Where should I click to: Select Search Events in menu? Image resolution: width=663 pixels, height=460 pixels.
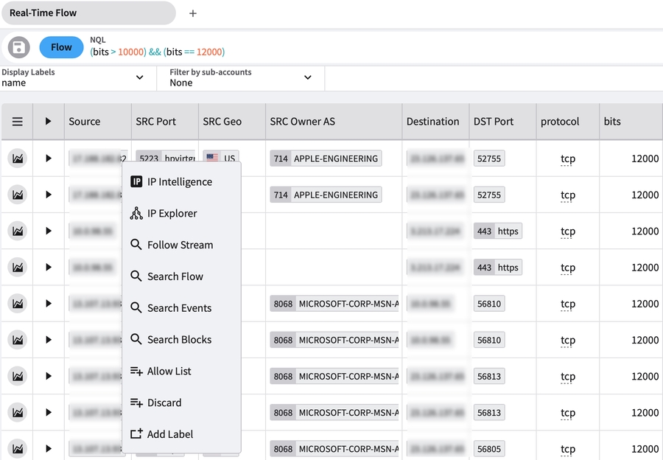[x=179, y=308]
